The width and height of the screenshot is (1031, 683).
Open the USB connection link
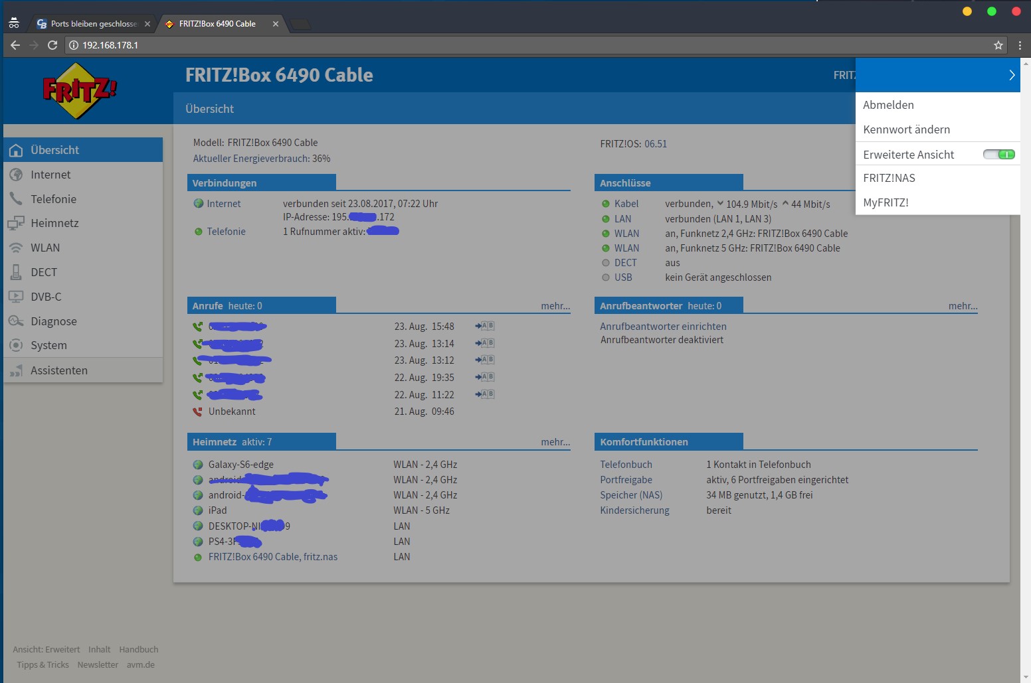click(623, 277)
